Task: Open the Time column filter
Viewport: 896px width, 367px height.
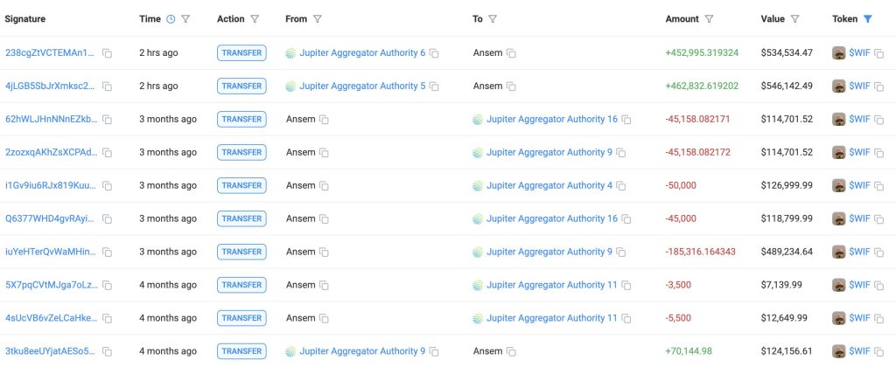Action: point(185,18)
